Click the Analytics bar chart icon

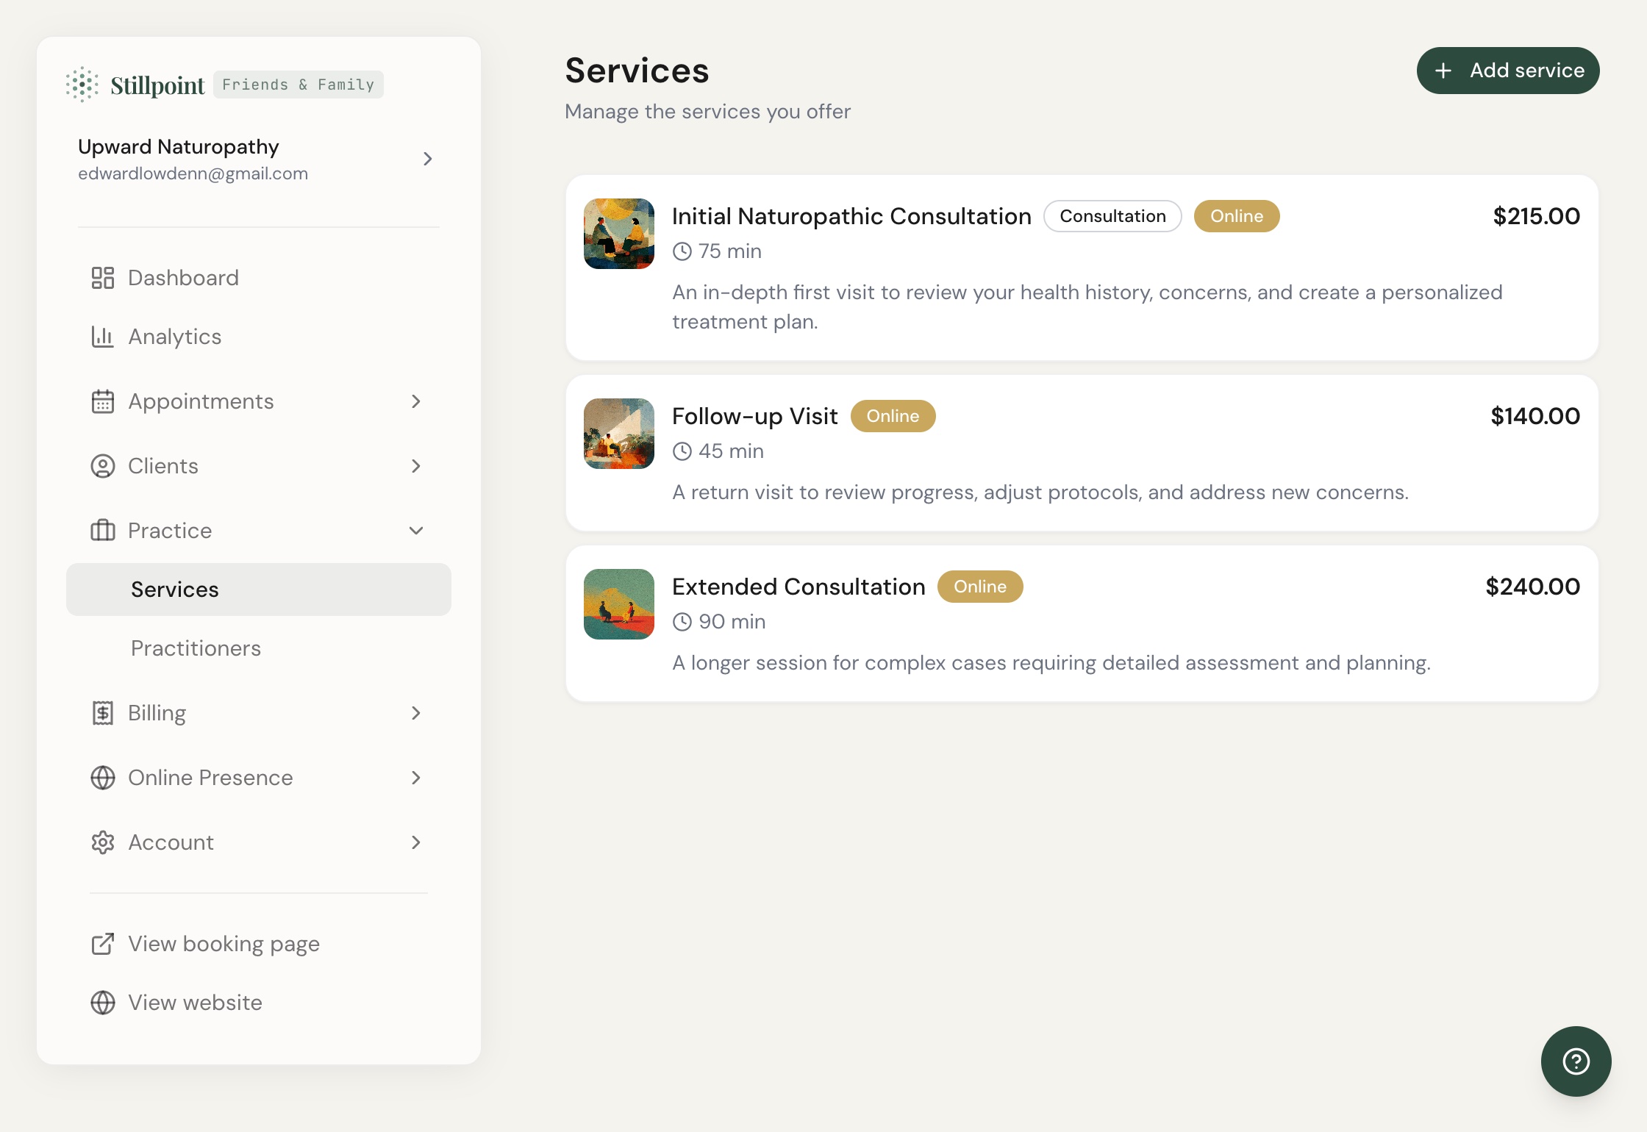[x=103, y=337]
